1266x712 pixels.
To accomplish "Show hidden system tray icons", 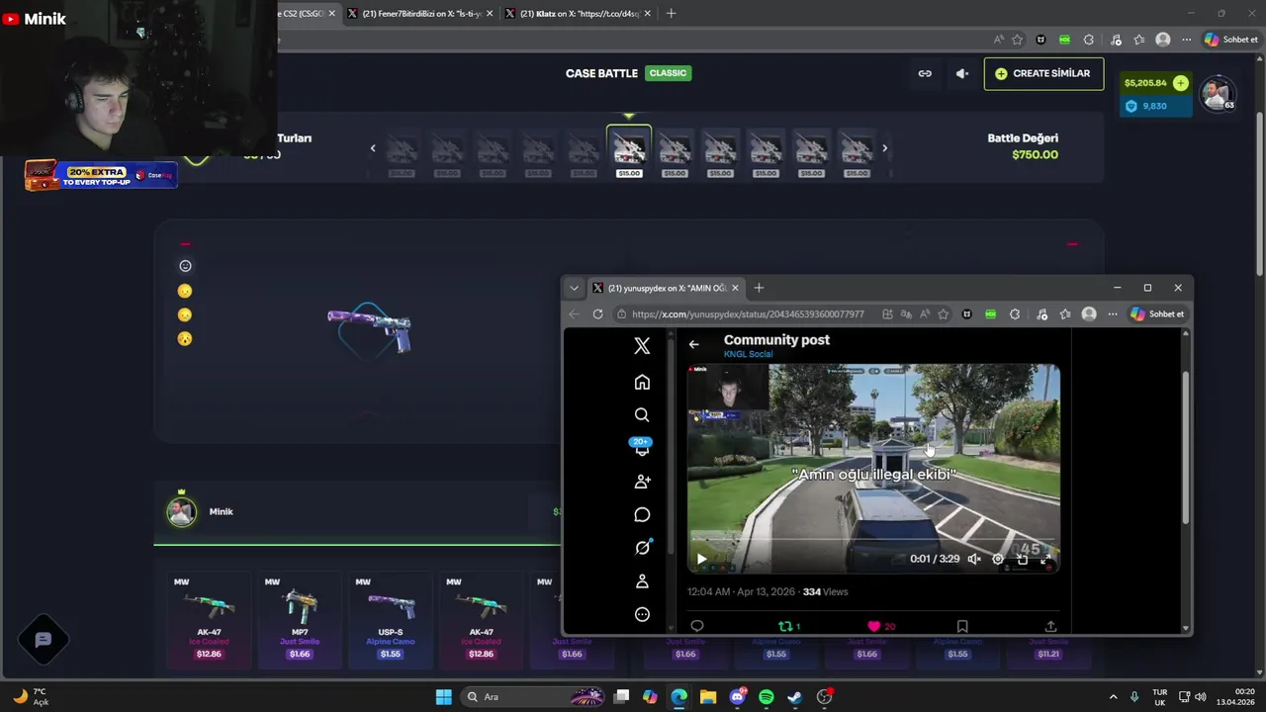I will pyautogui.click(x=1113, y=697).
